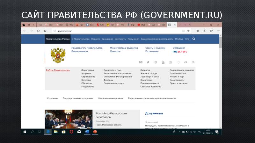The image size is (255, 143).
Task: Expand hidden system tray icons
Action: click(179, 132)
